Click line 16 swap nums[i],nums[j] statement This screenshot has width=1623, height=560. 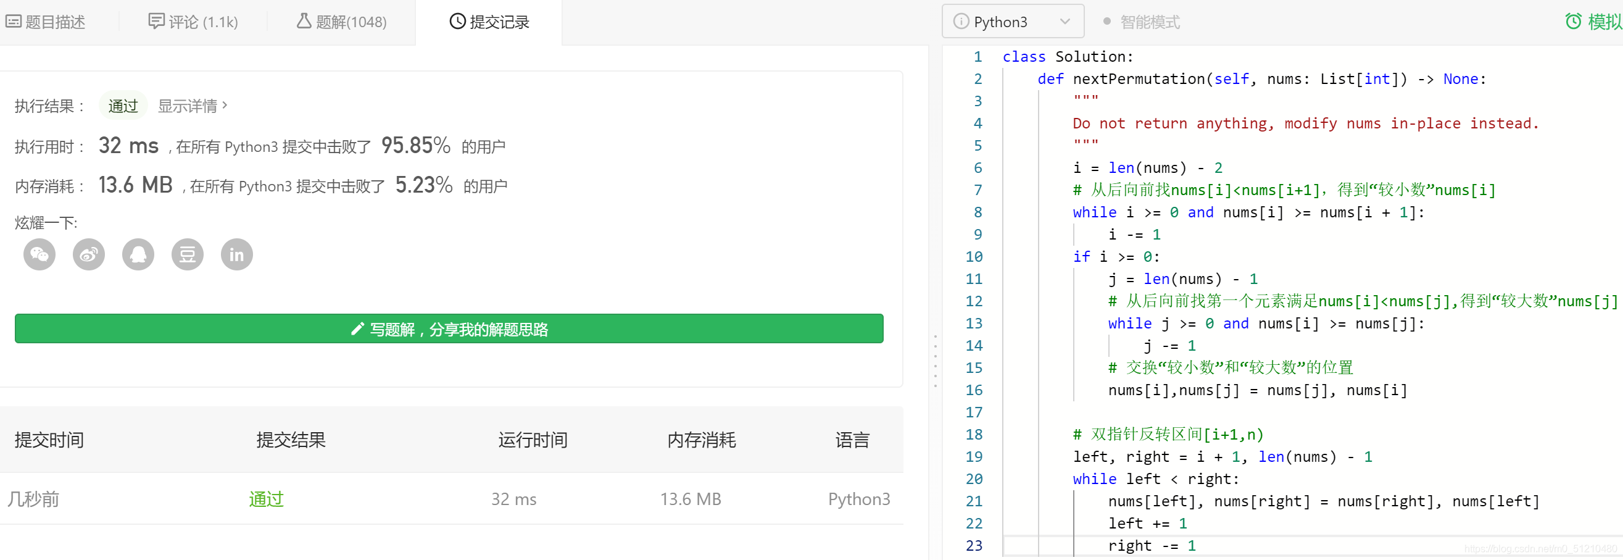pos(1257,390)
